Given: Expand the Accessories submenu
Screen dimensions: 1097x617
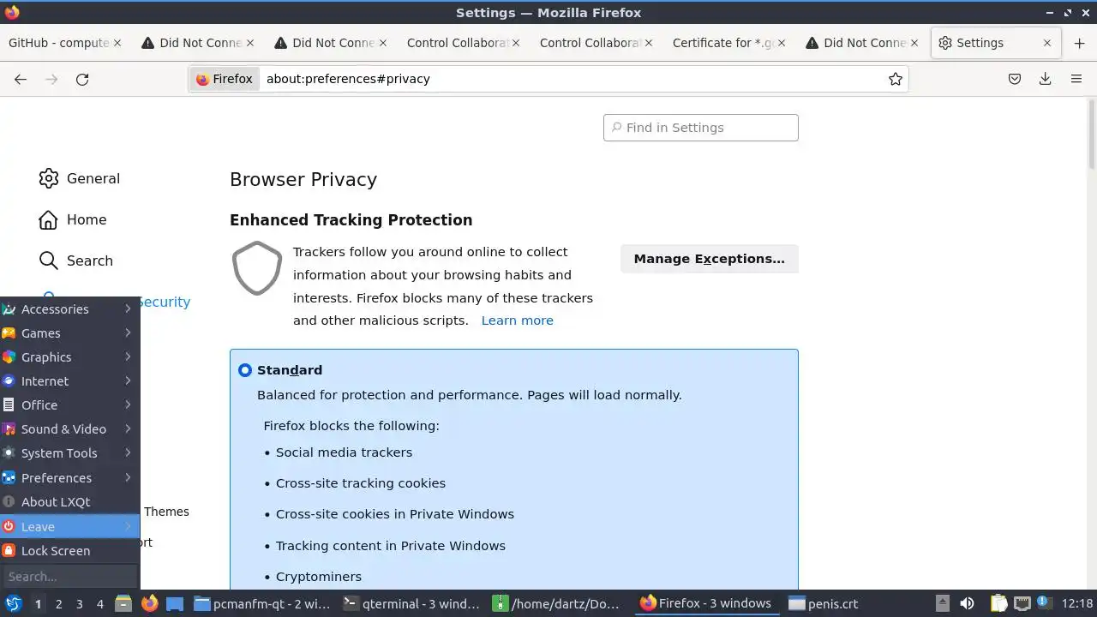Looking at the screenshot, I should coord(69,309).
